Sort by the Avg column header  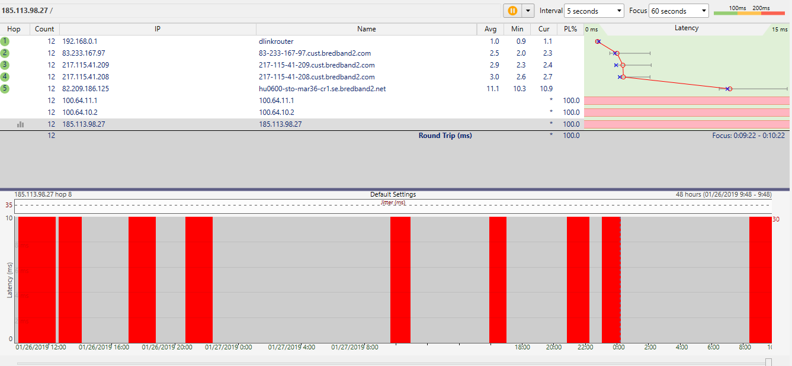[x=490, y=29]
